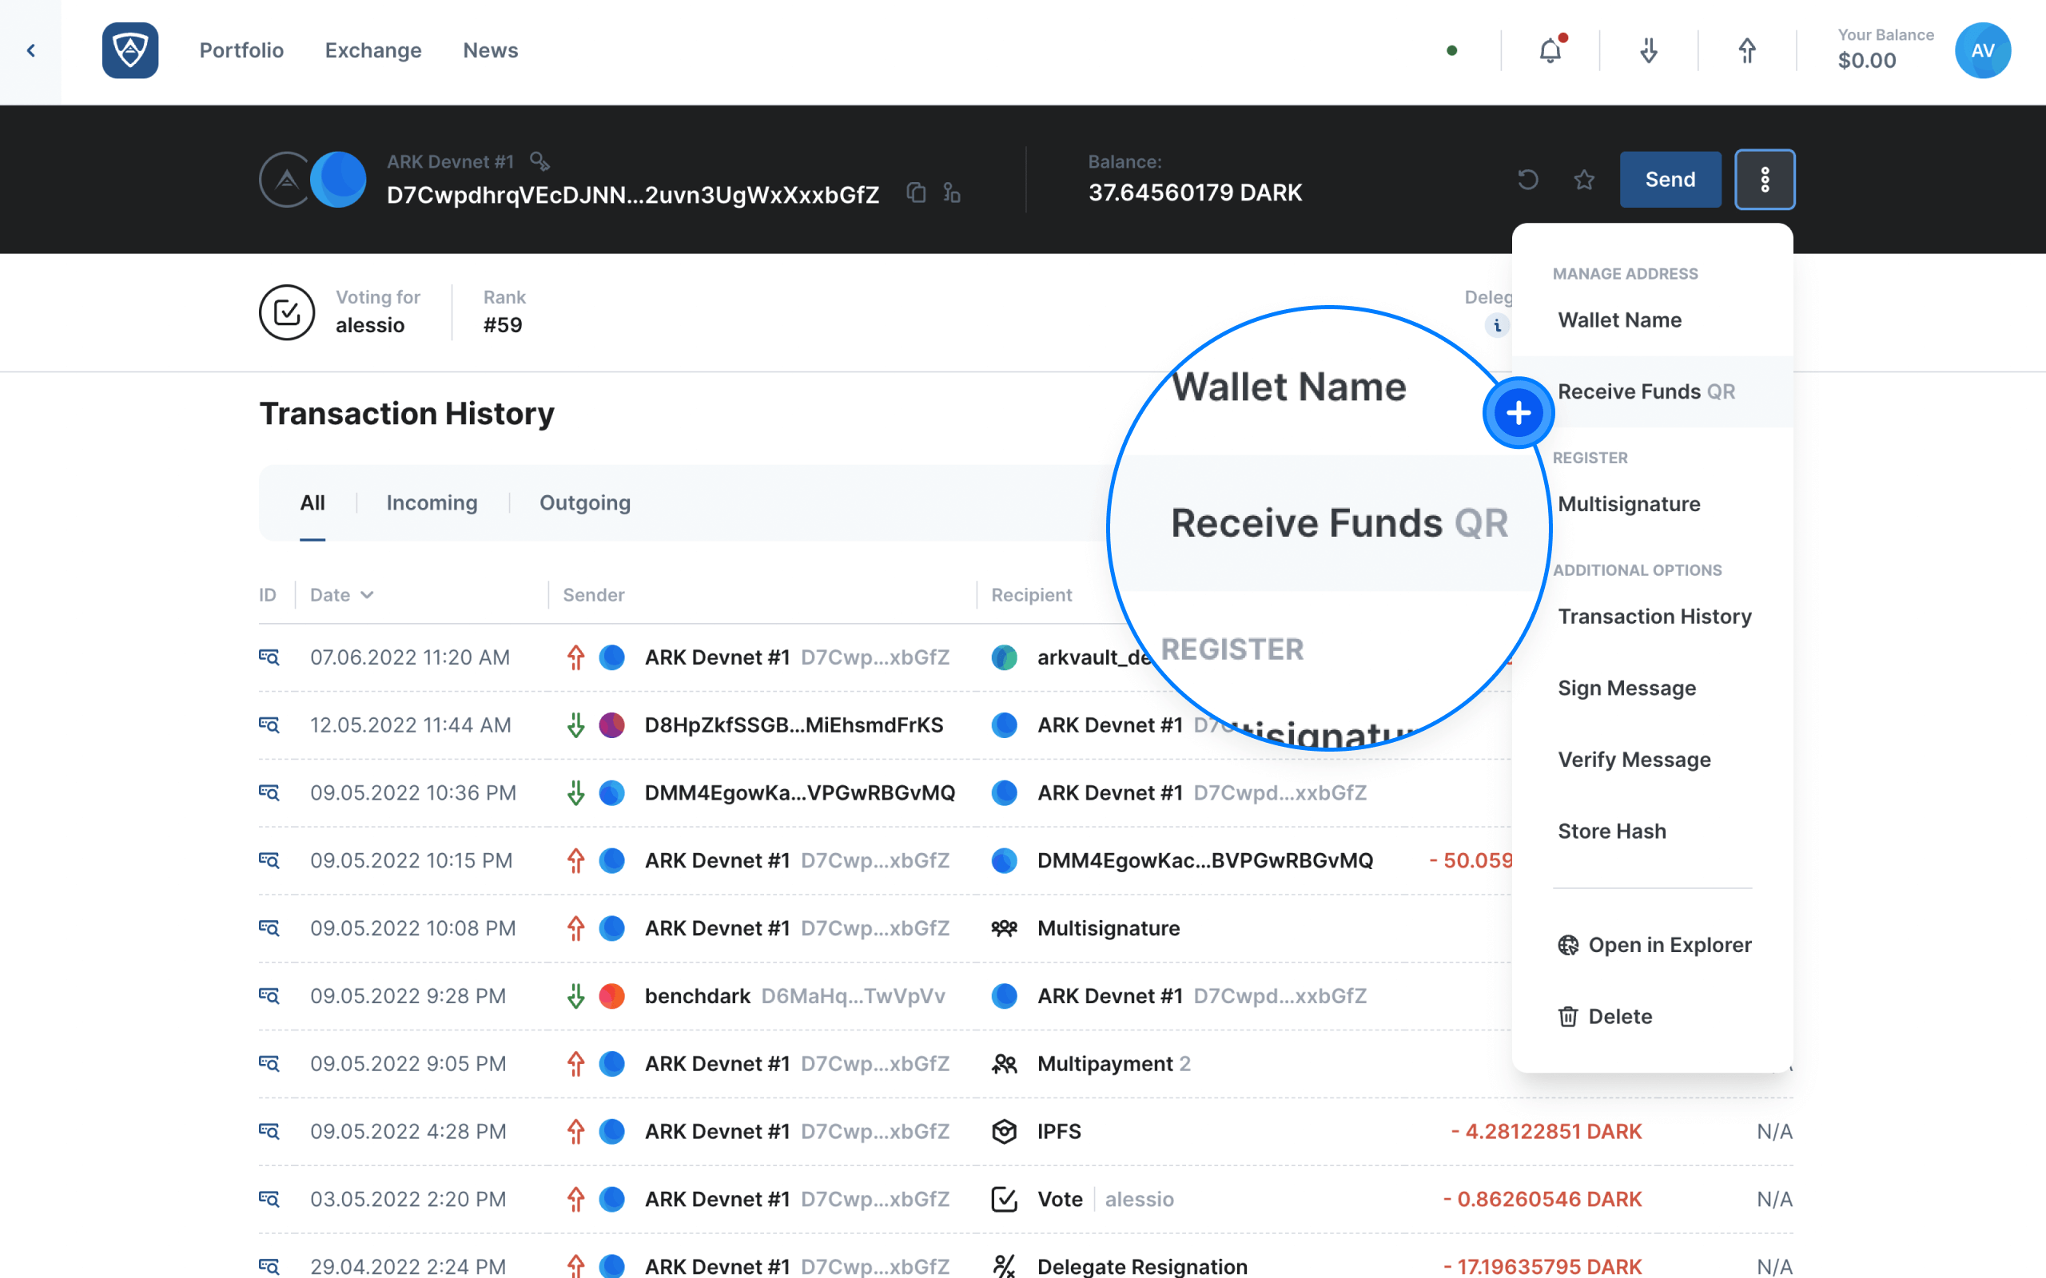The height and width of the screenshot is (1278, 2046).
Task: Click the Your Balance $0.00 display
Action: pyautogui.click(x=1885, y=50)
